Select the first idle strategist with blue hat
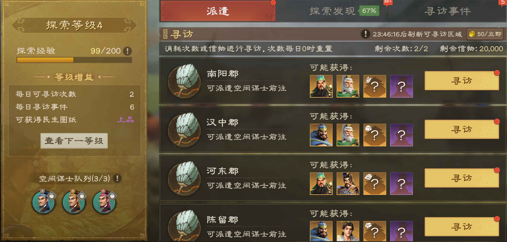507x242 pixels. pos(44,202)
